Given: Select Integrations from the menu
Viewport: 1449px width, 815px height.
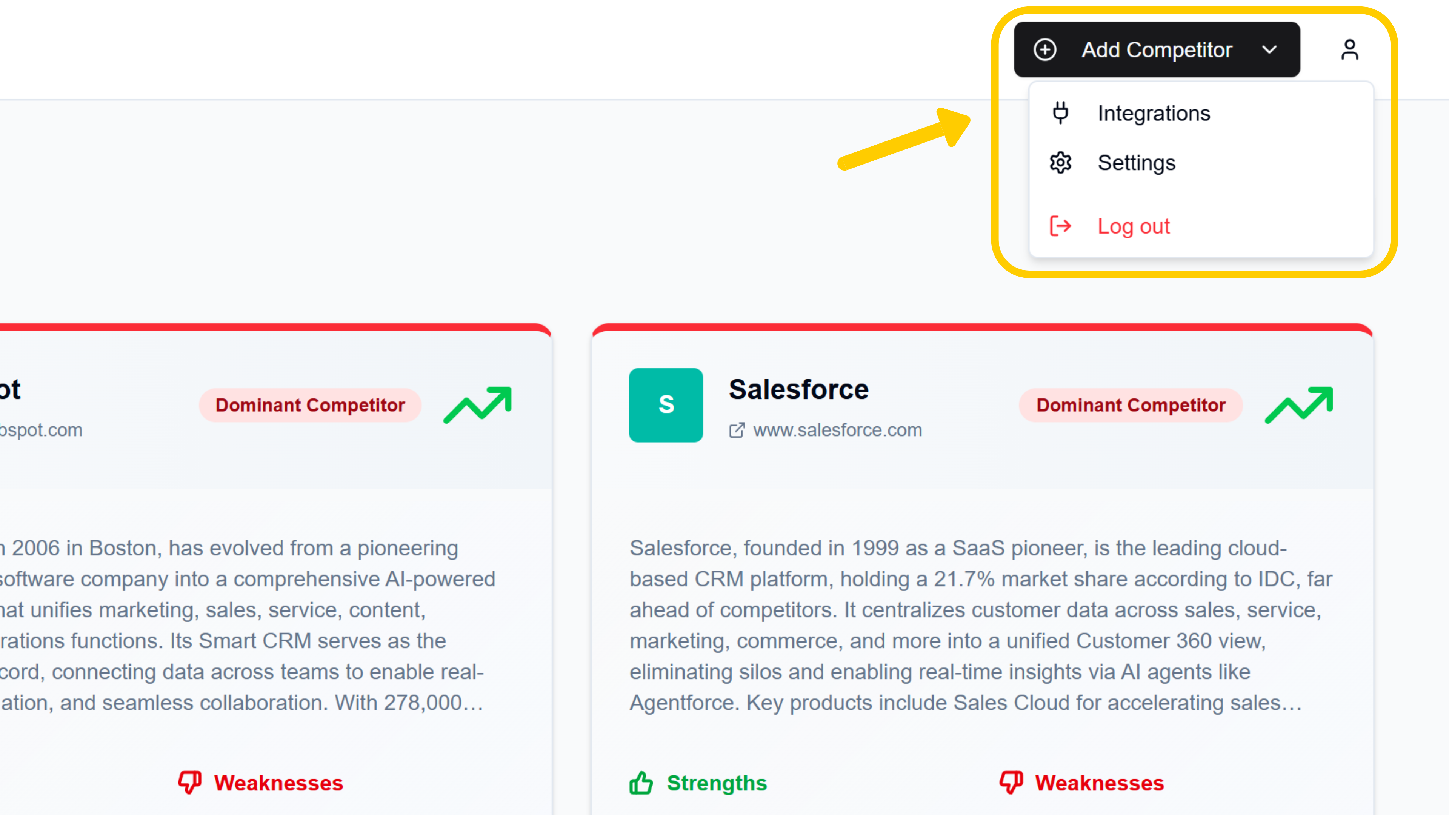Looking at the screenshot, I should click(x=1153, y=112).
